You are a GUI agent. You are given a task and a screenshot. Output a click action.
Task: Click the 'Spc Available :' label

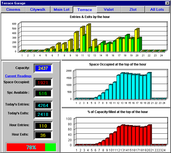(x=18, y=93)
